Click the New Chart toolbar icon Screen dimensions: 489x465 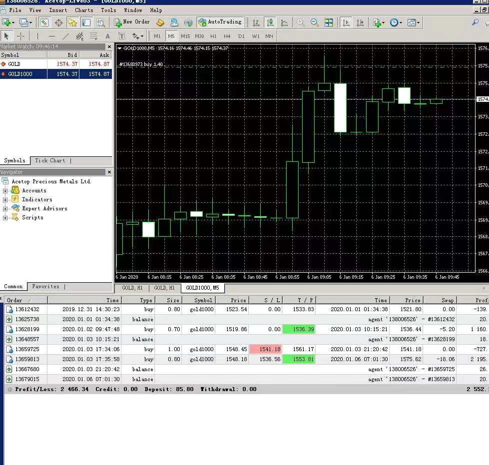coord(7,22)
